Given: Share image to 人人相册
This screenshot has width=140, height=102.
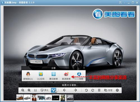Looking at the screenshot, I should pyautogui.click(x=79, y=76).
